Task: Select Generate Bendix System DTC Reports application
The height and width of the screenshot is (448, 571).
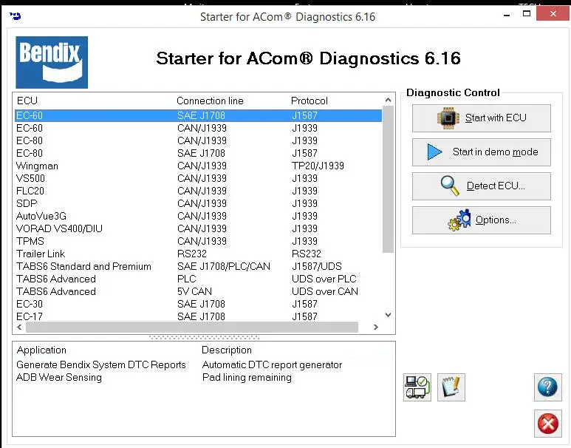Action: pyautogui.click(x=101, y=365)
